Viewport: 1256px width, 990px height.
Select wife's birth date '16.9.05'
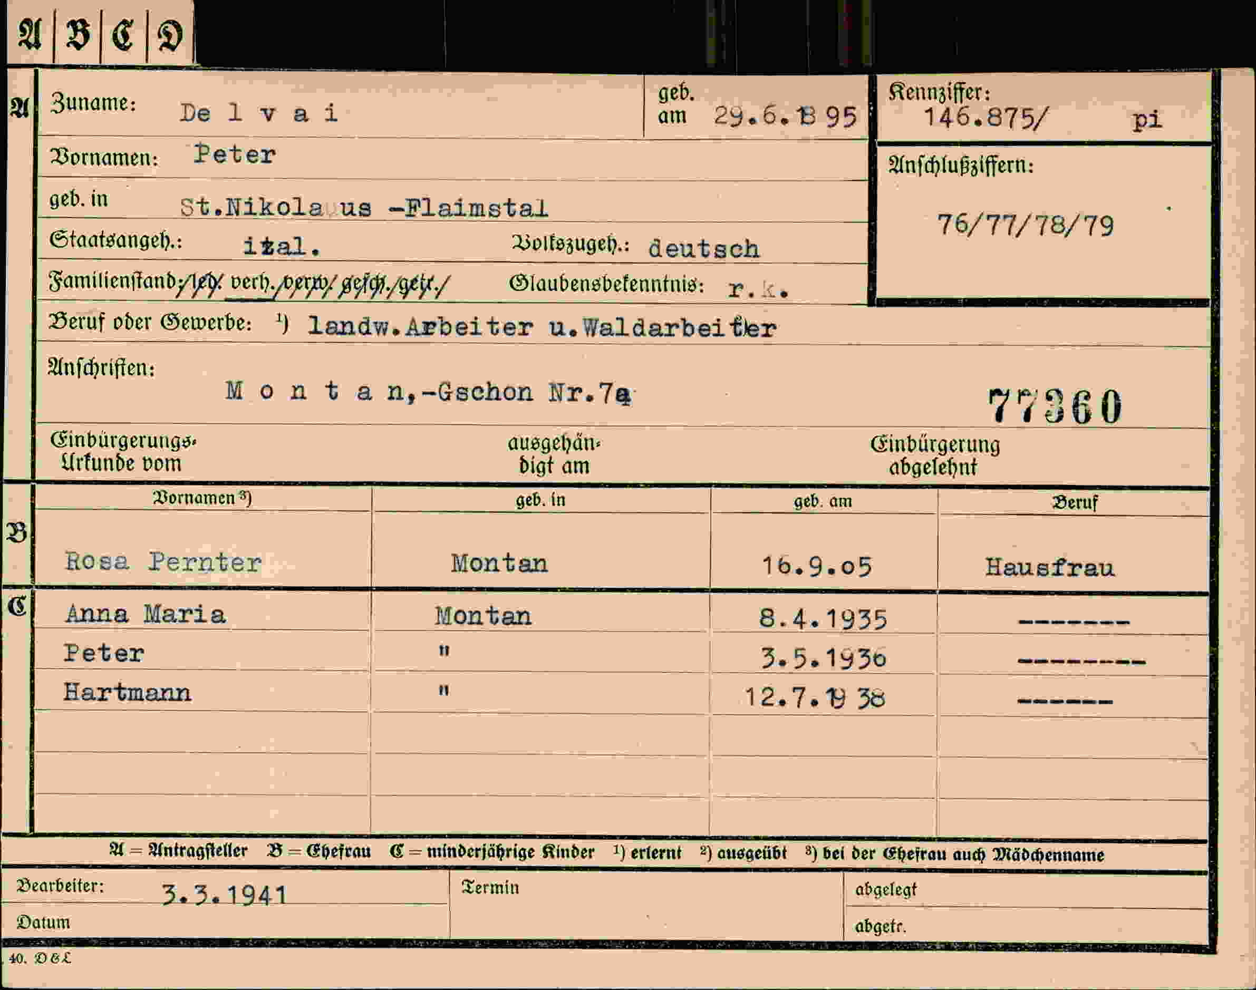point(817,566)
